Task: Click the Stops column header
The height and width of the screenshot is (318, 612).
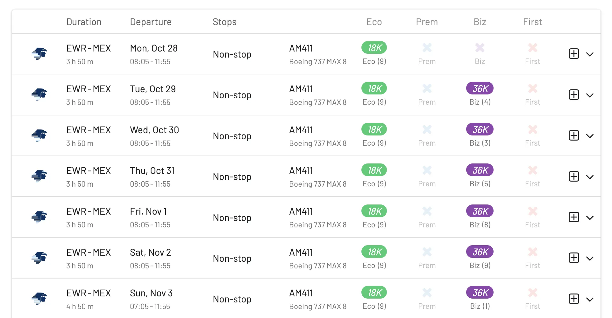Action: [225, 22]
